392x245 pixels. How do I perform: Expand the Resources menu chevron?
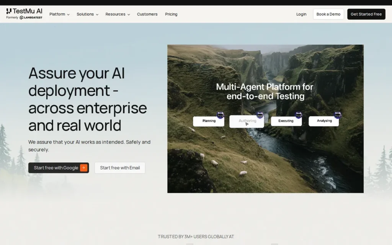pos(129,15)
